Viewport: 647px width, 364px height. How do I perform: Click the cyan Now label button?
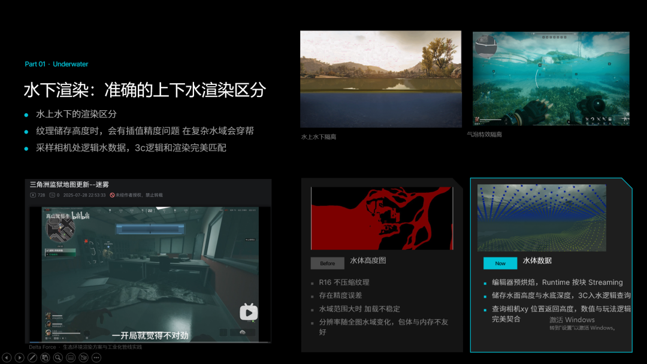coord(500,263)
